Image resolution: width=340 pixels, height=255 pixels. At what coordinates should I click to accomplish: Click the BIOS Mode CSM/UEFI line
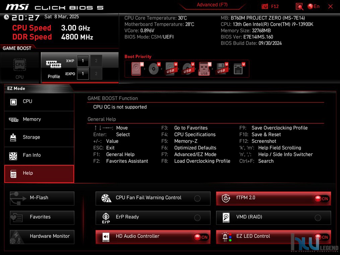[x=149, y=37]
